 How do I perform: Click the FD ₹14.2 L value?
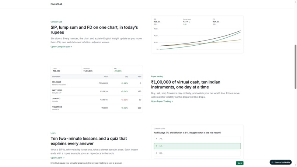[216, 22]
